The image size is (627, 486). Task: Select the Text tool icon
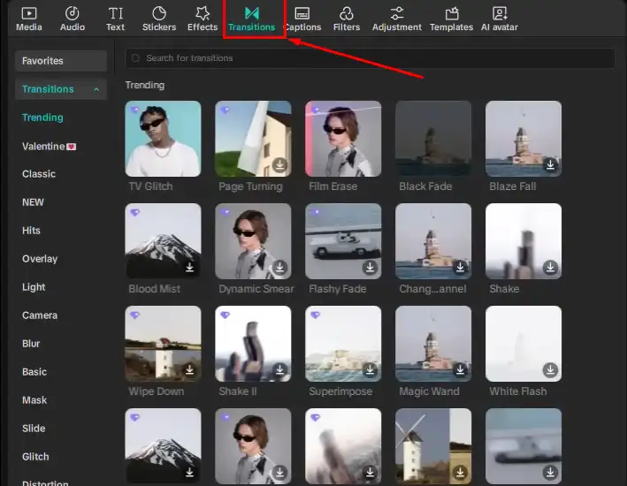pos(115,14)
